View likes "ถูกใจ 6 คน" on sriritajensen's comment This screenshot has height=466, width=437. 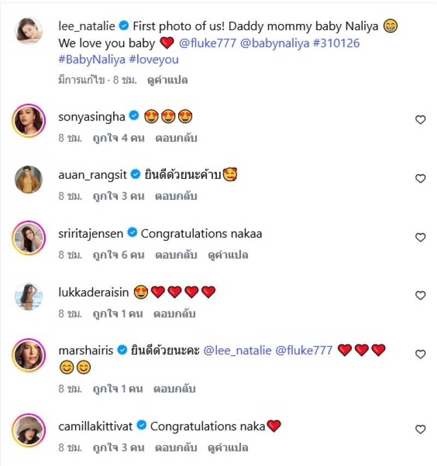(x=118, y=255)
